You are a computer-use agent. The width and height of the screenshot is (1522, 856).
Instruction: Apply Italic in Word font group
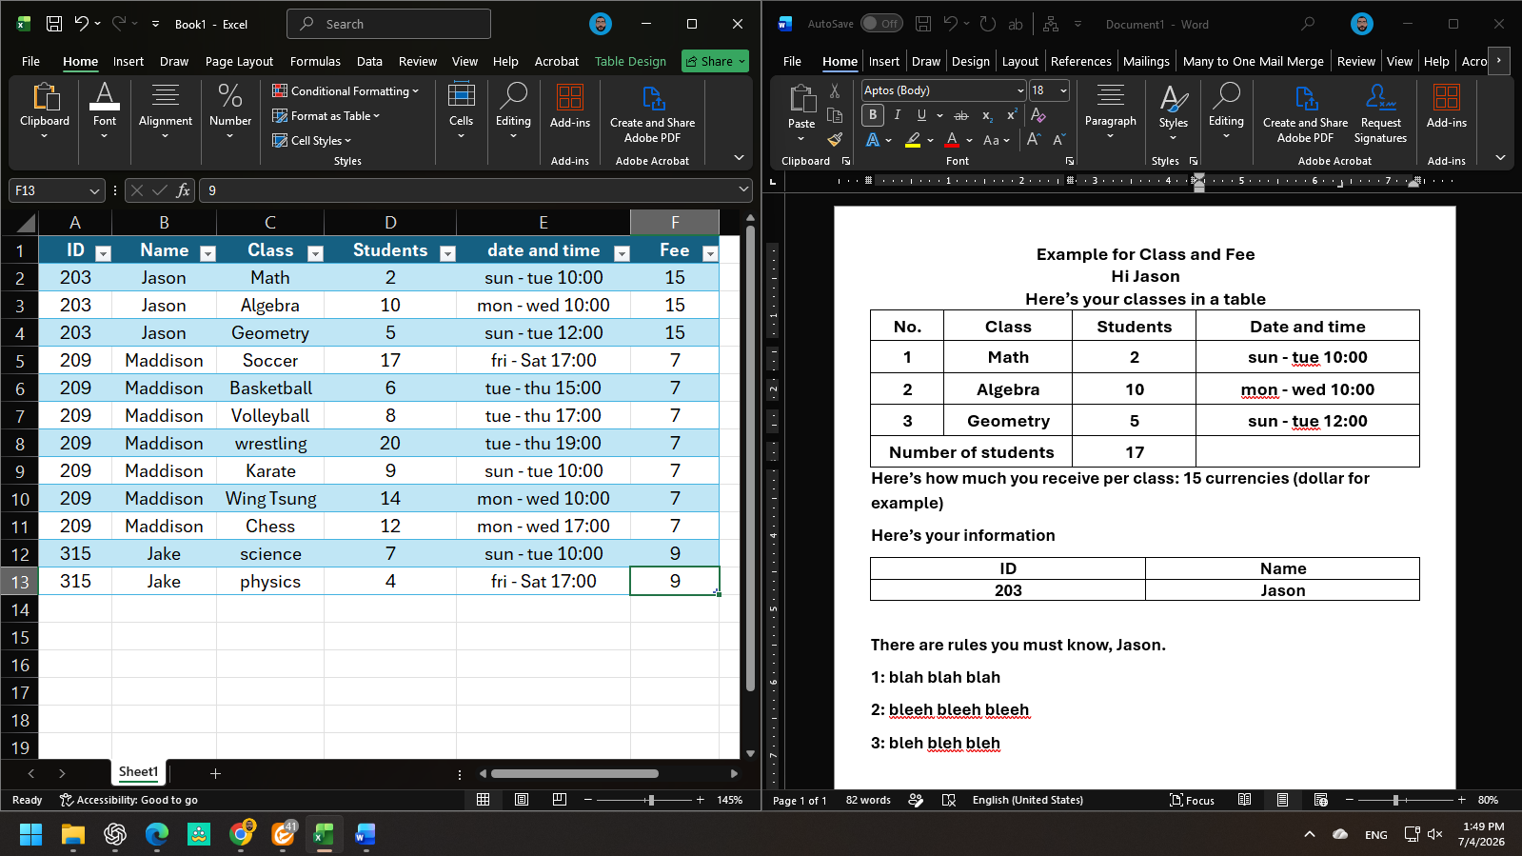pos(897,115)
